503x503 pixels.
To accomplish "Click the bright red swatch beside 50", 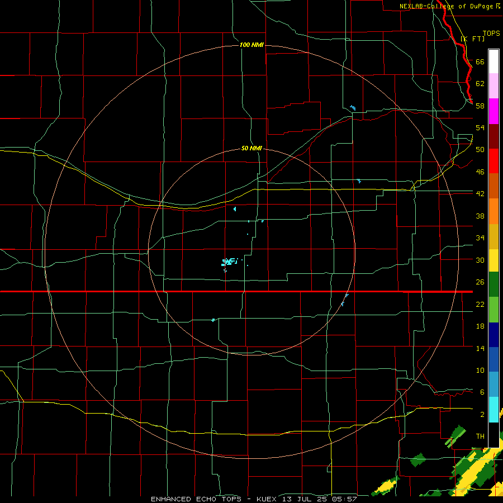I will pos(493,161).
